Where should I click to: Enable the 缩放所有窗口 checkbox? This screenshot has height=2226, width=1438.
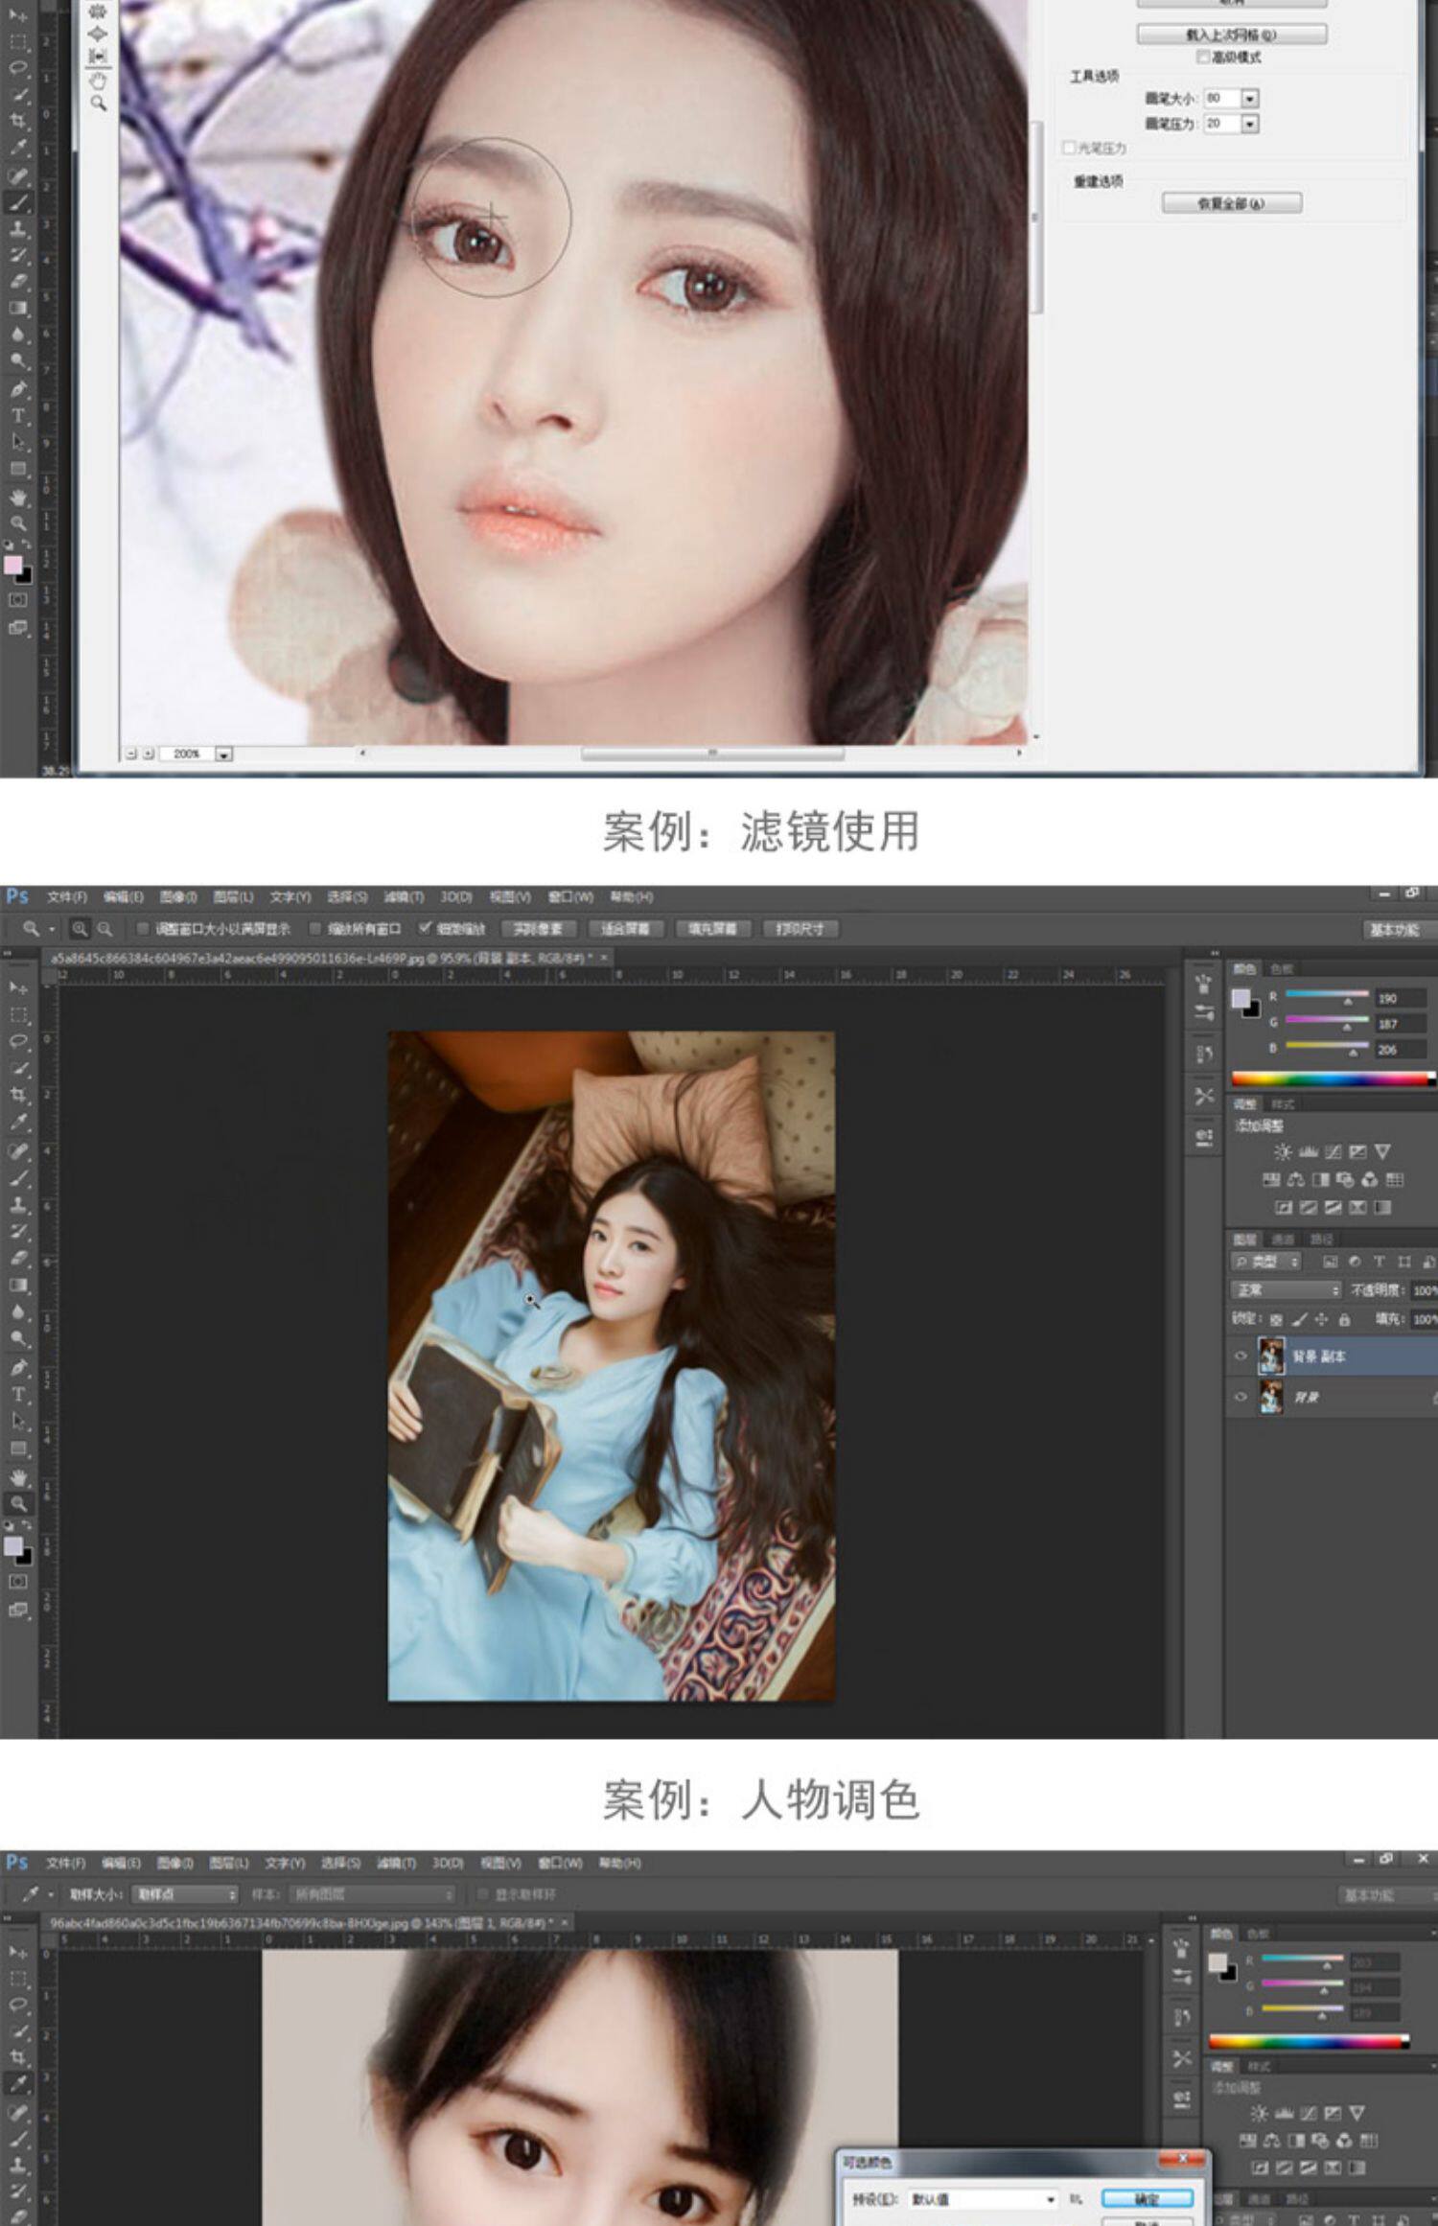(x=314, y=929)
